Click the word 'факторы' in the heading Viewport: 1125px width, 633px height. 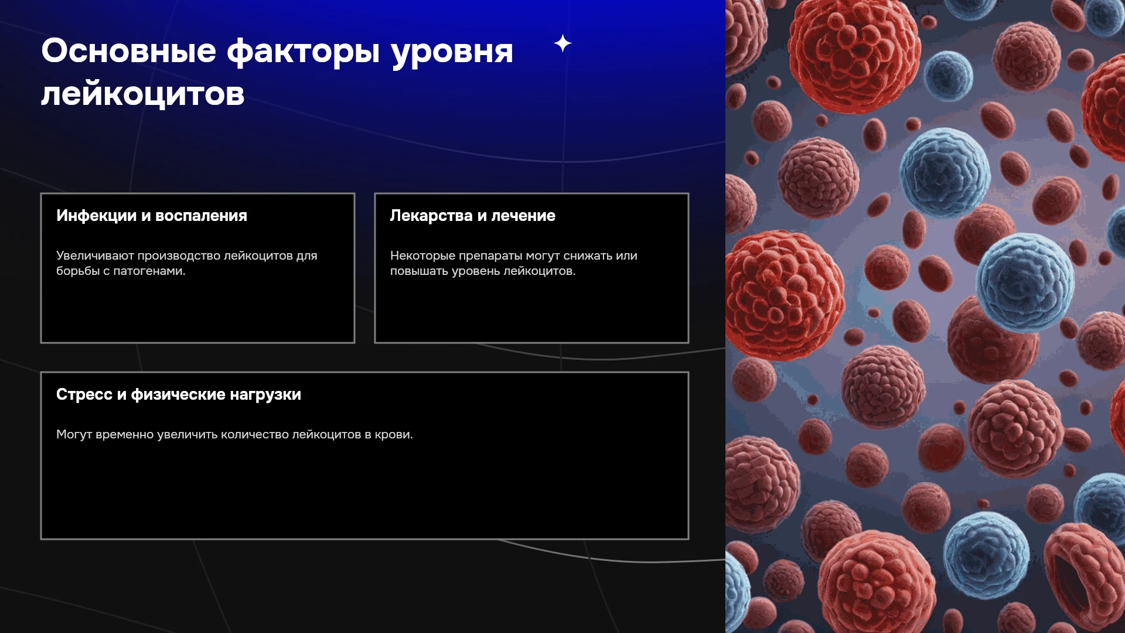[304, 51]
